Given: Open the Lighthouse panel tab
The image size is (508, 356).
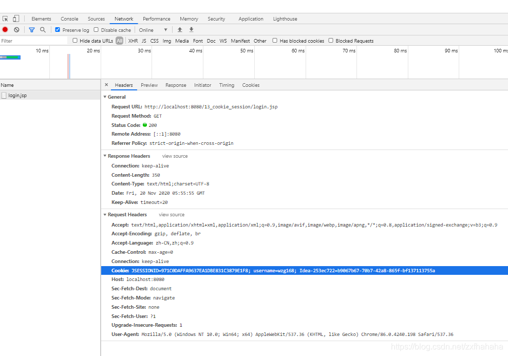Looking at the screenshot, I should pos(285,19).
